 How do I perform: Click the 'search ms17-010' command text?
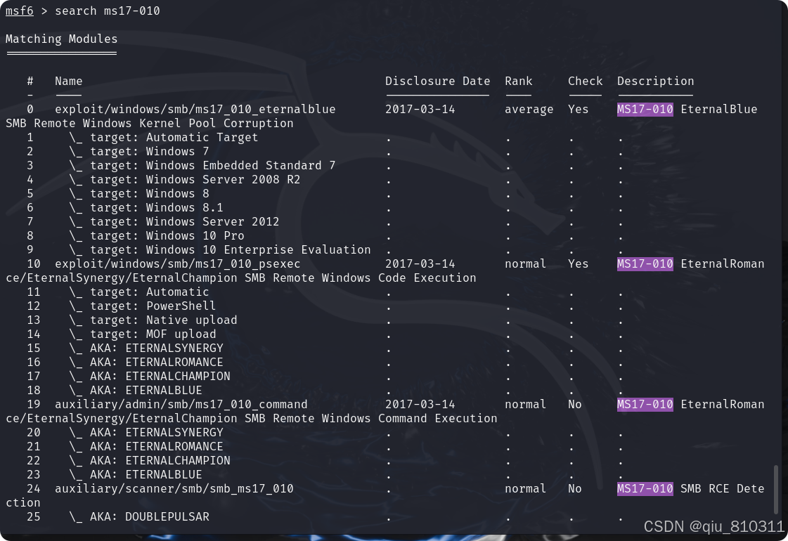coord(108,11)
